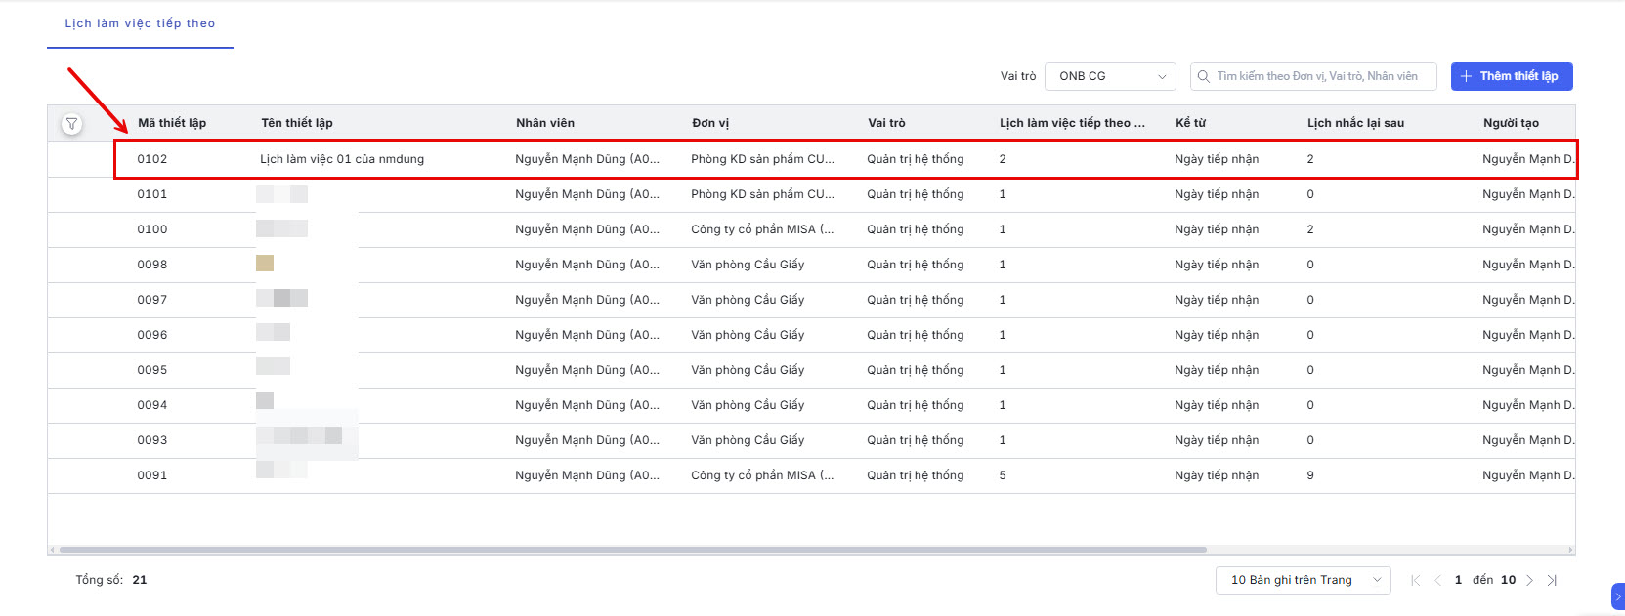Go to the next page arrow

pos(1530,580)
